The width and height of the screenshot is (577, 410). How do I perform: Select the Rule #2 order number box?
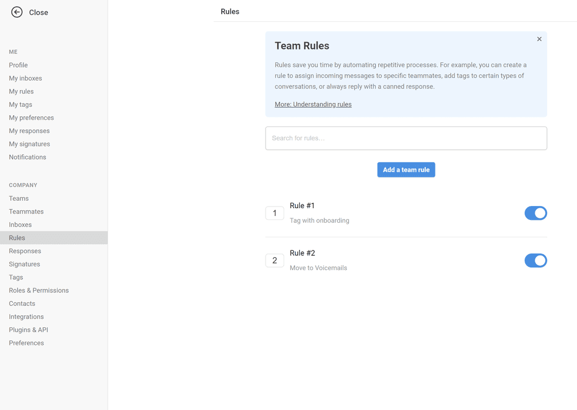point(275,261)
